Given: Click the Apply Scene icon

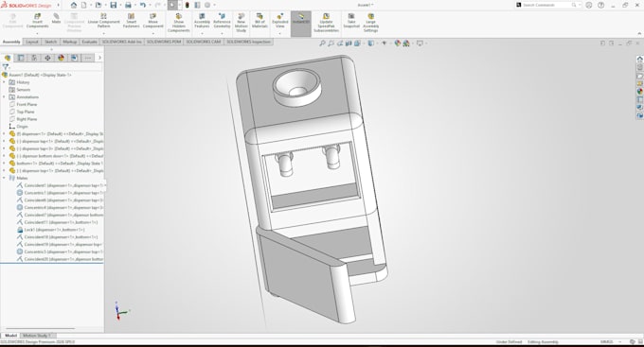Looking at the screenshot, I should tap(405, 43).
